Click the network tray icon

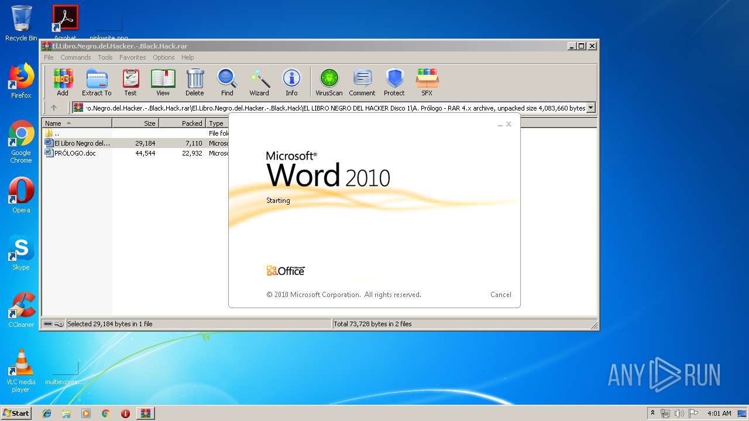665,413
